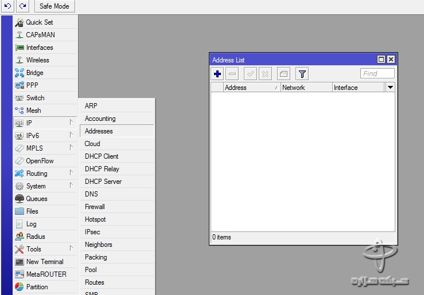424x295 pixels.
Task: Toggle Safe Mode button
Action: [x=55, y=6]
